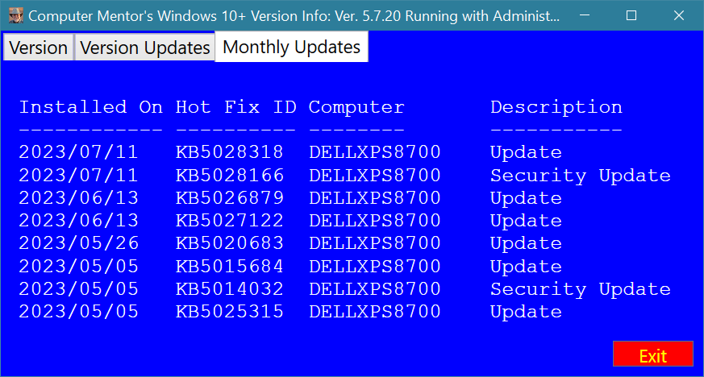Screen dimensions: 704x377
Task: Click hot fix ID KB5028318
Action: [x=230, y=152]
